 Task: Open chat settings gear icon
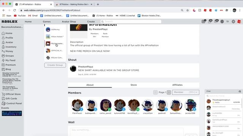coord(240,91)
